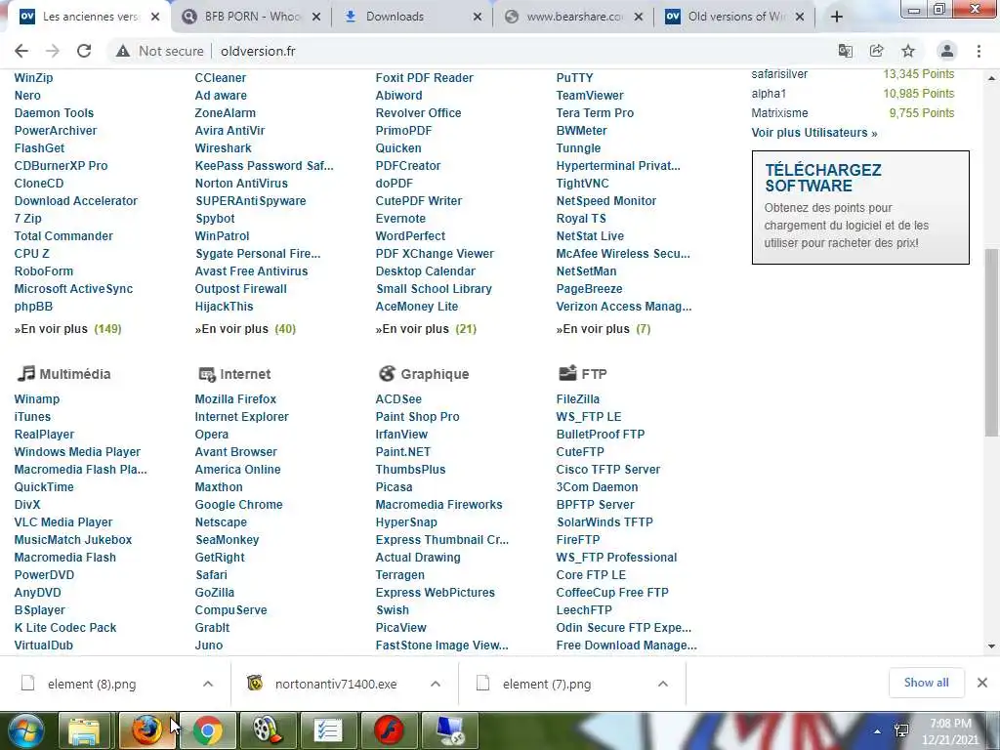This screenshot has width=1000, height=750.
Task: Click the Not secure warning icon
Action: click(x=122, y=51)
